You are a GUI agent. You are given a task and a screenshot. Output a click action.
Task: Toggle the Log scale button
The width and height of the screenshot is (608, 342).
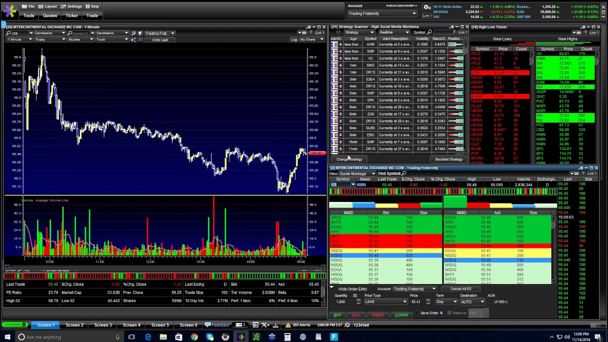coord(294,39)
